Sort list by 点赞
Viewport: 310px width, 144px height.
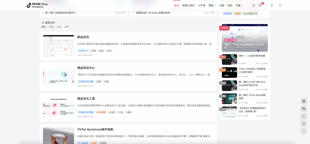66,27
